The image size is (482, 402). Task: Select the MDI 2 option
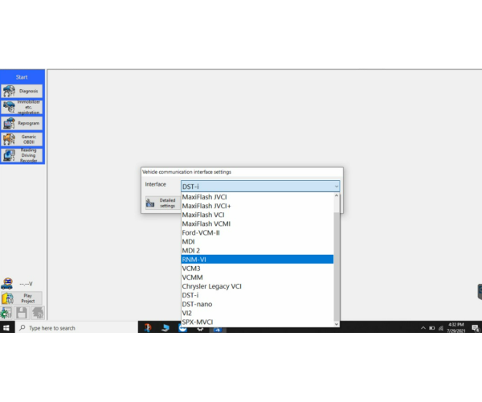257,250
